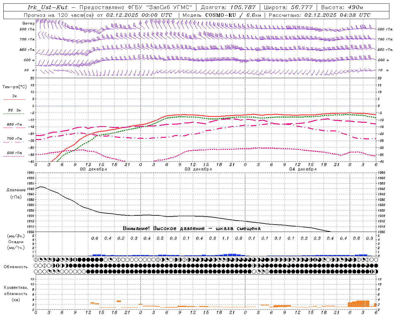Click the '04 декабря' date label
Viewport: 394px width, 315px height.
pos(303,169)
